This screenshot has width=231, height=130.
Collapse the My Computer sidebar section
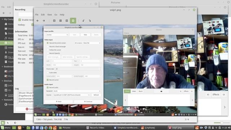3,19
